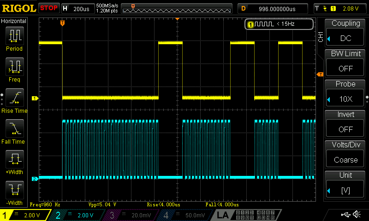Click the STOP run status indicator
The height and width of the screenshot is (221, 369).
(49, 8)
